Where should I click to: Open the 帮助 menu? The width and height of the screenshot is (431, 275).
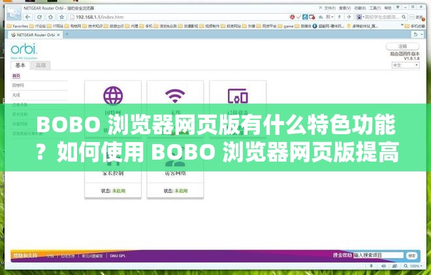coord(388,8)
